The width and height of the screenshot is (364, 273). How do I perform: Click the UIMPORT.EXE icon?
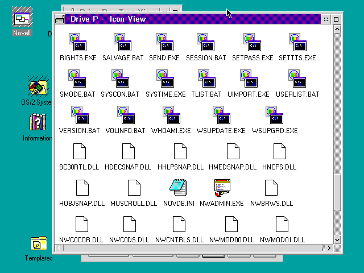249,78
